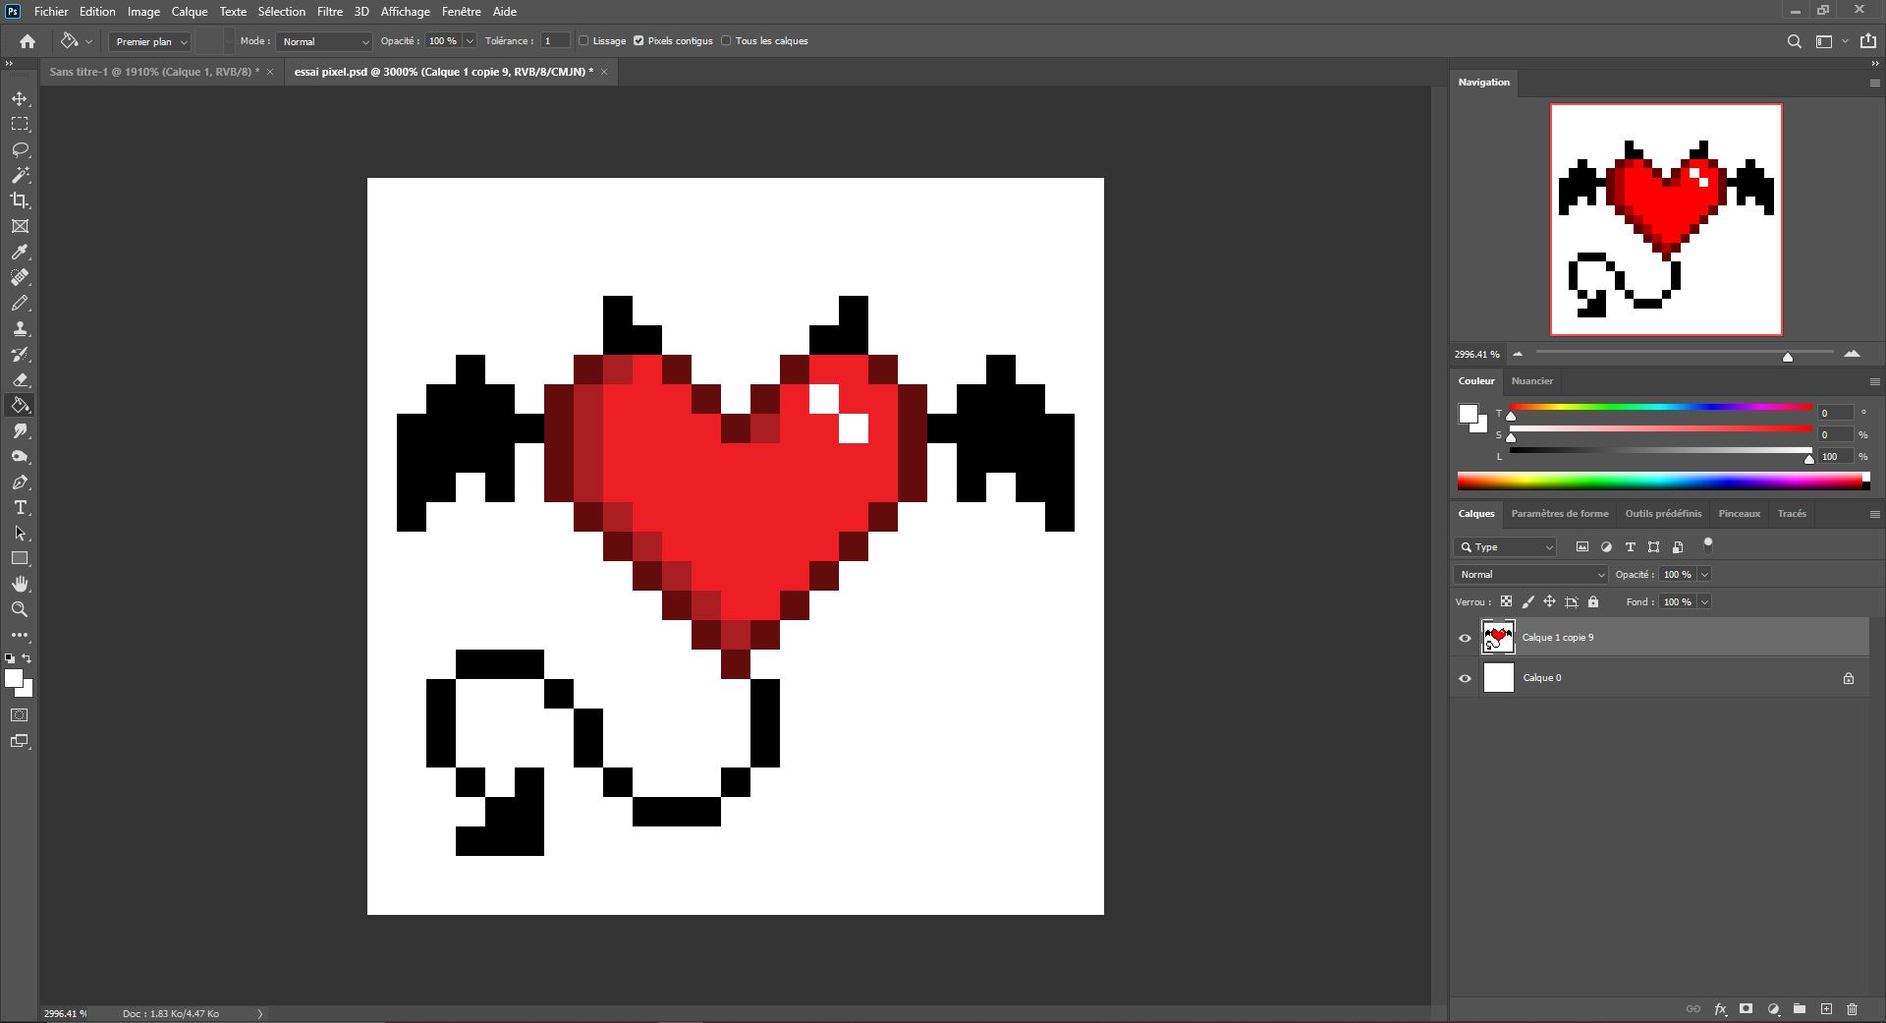Viewport: 1886px width, 1023px height.
Task: Select the Crop tool
Action: point(20,200)
